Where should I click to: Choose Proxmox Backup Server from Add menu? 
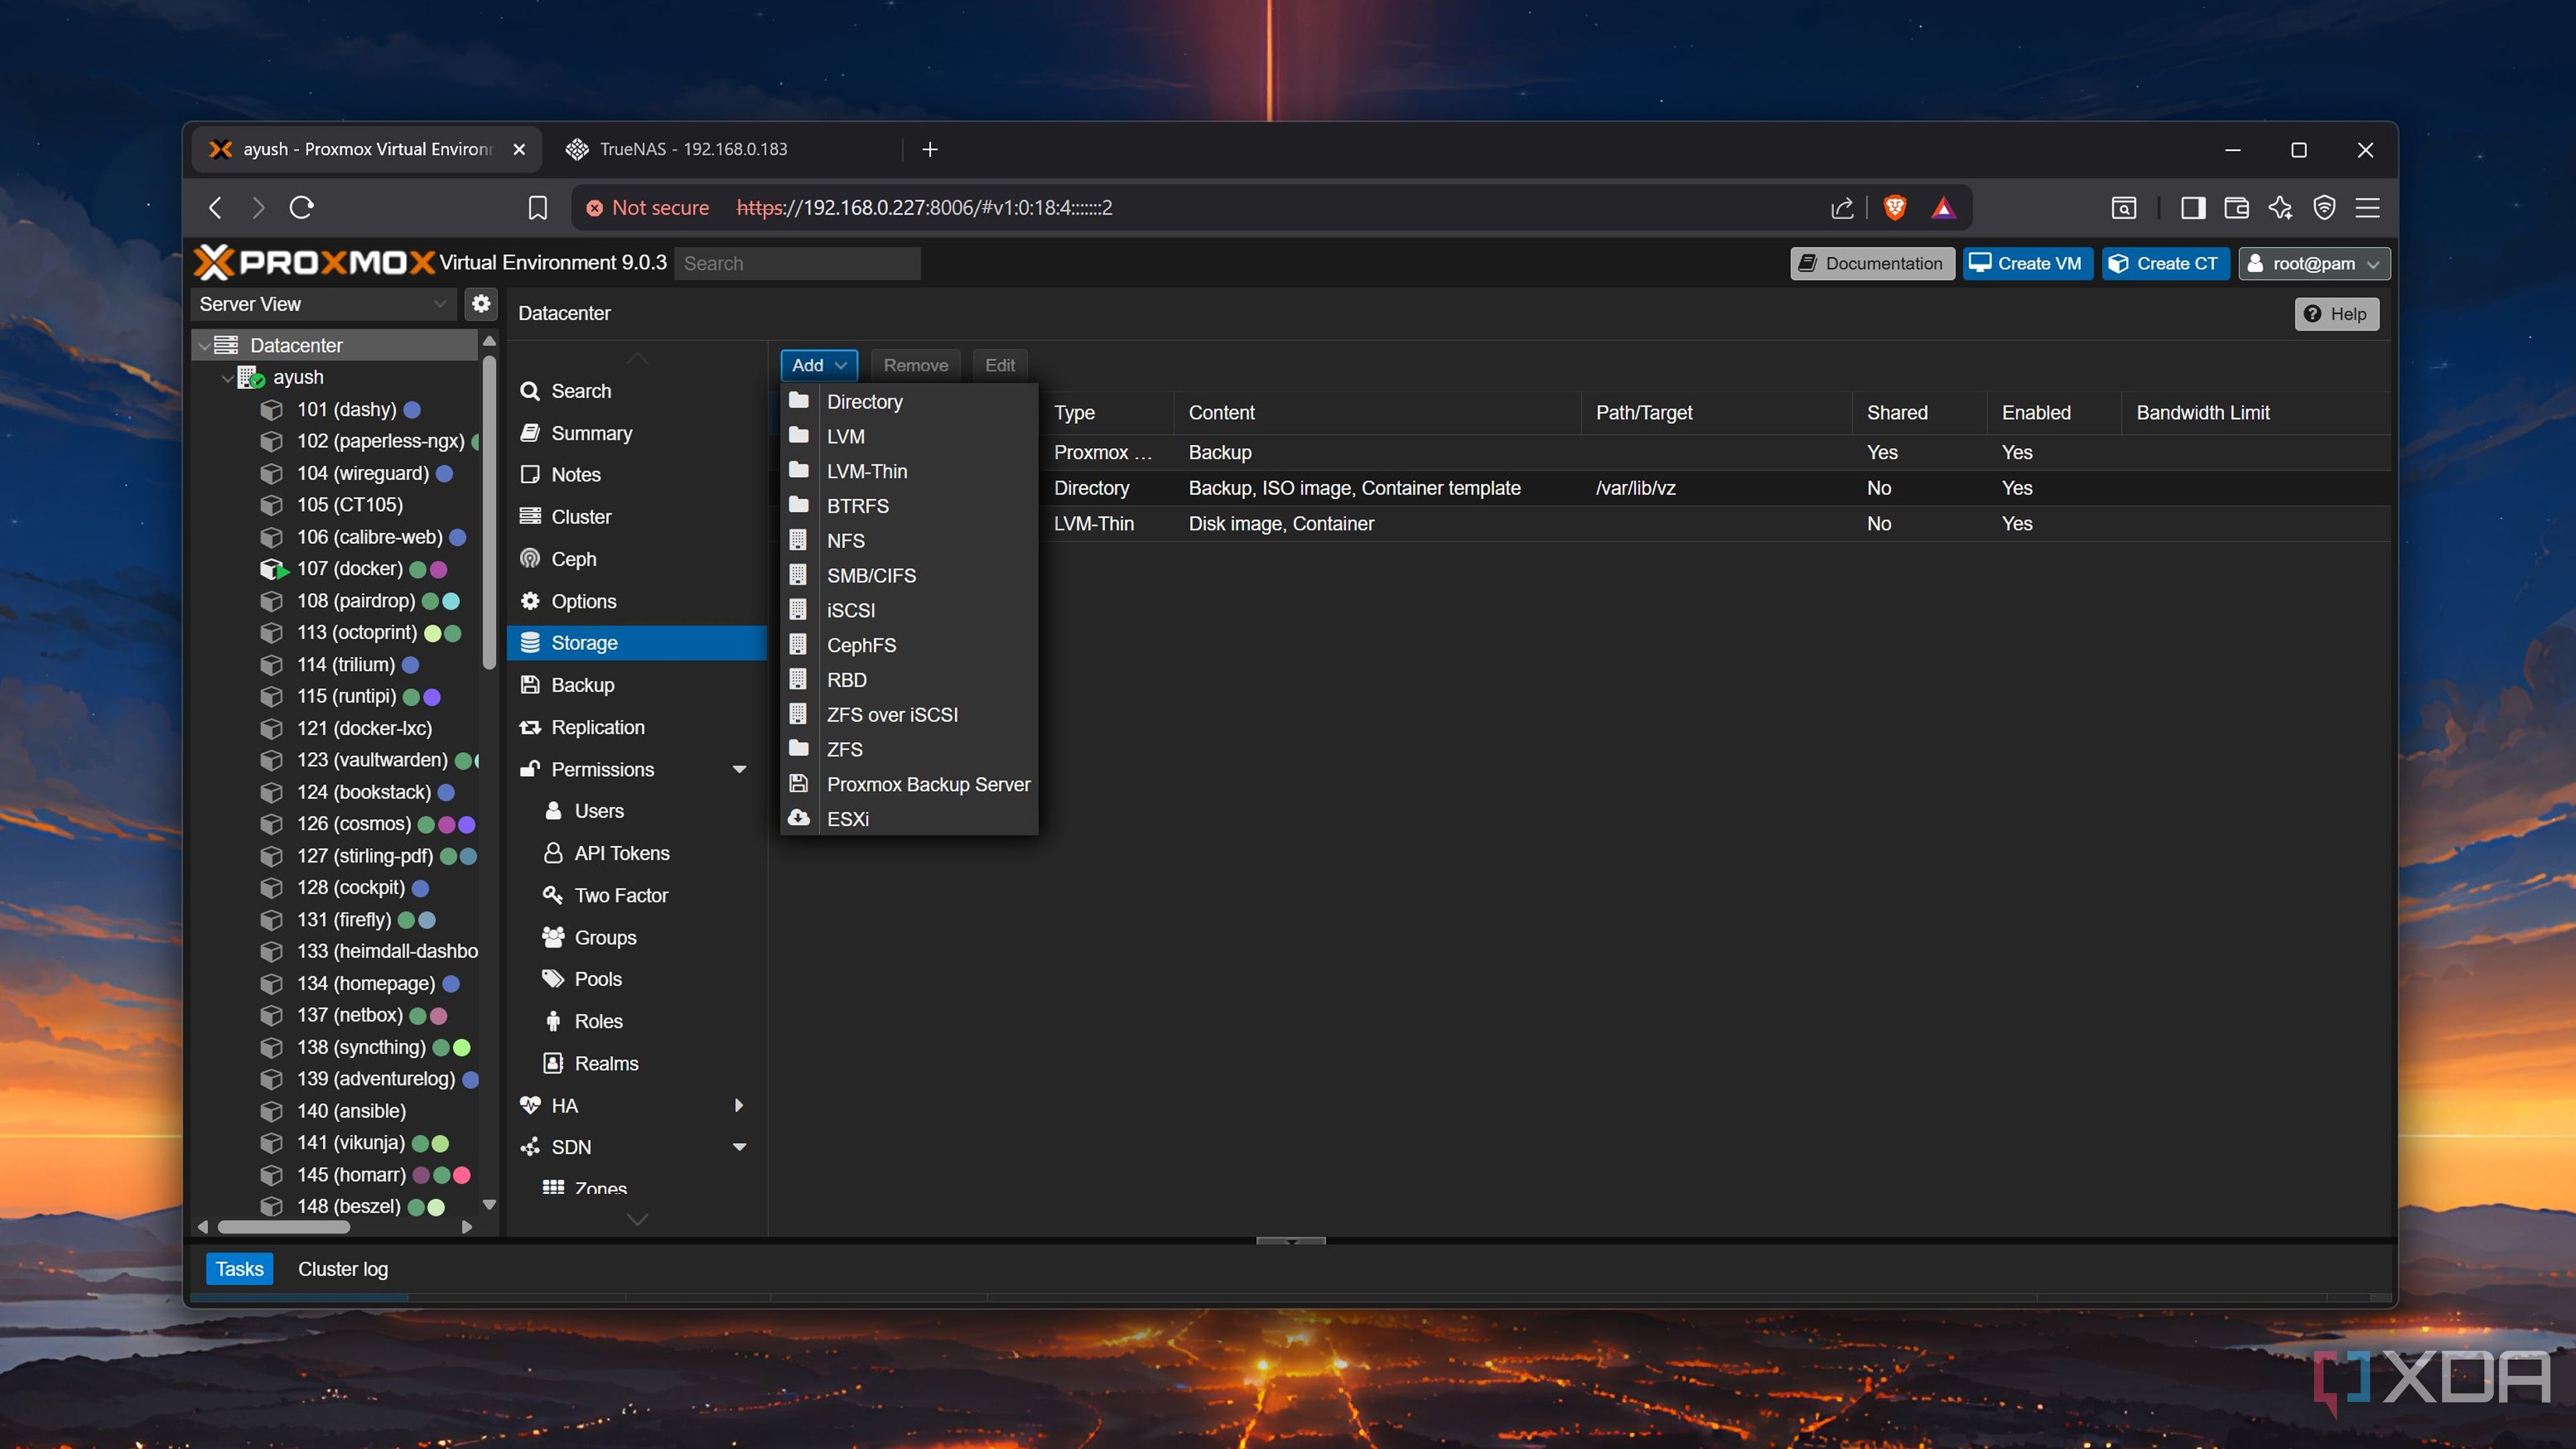[909, 785]
